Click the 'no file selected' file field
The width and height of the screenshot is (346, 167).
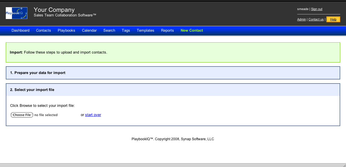tap(46, 115)
